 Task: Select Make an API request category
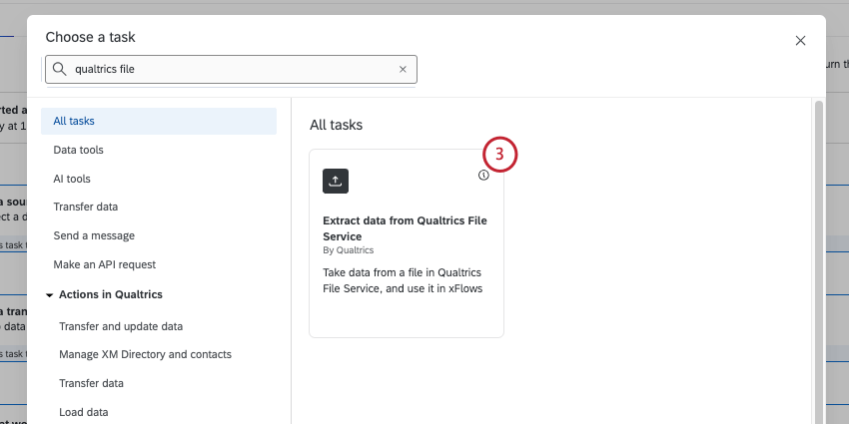[x=104, y=264]
